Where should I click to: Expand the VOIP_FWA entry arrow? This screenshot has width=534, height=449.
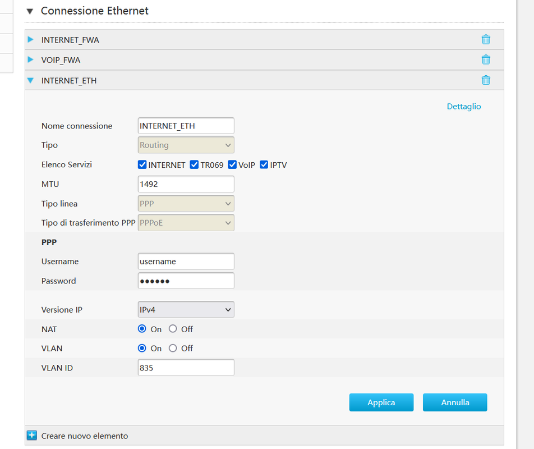(30, 59)
